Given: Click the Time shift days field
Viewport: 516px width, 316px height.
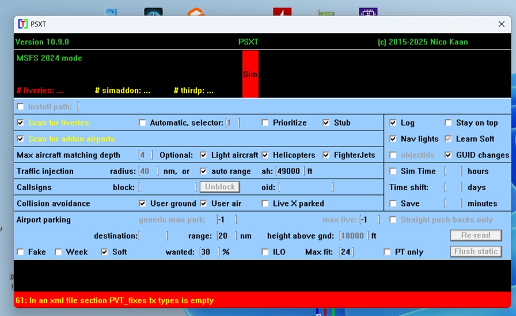Looking at the screenshot, I should [x=453, y=187].
